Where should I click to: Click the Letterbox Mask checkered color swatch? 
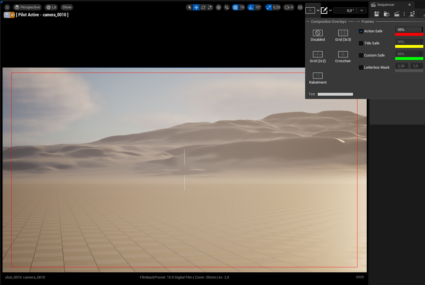[x=409, y=71]
